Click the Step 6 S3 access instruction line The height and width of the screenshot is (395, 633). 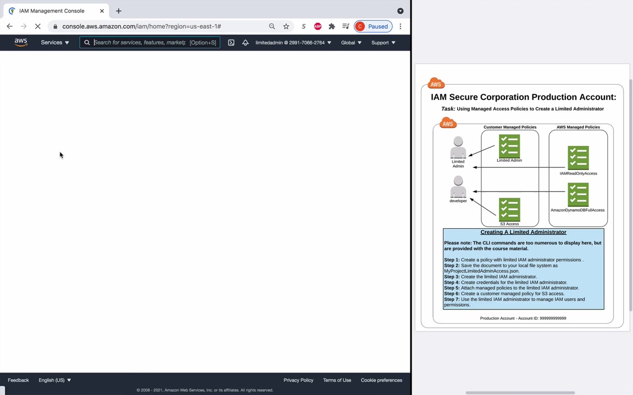tap(504, 294)
